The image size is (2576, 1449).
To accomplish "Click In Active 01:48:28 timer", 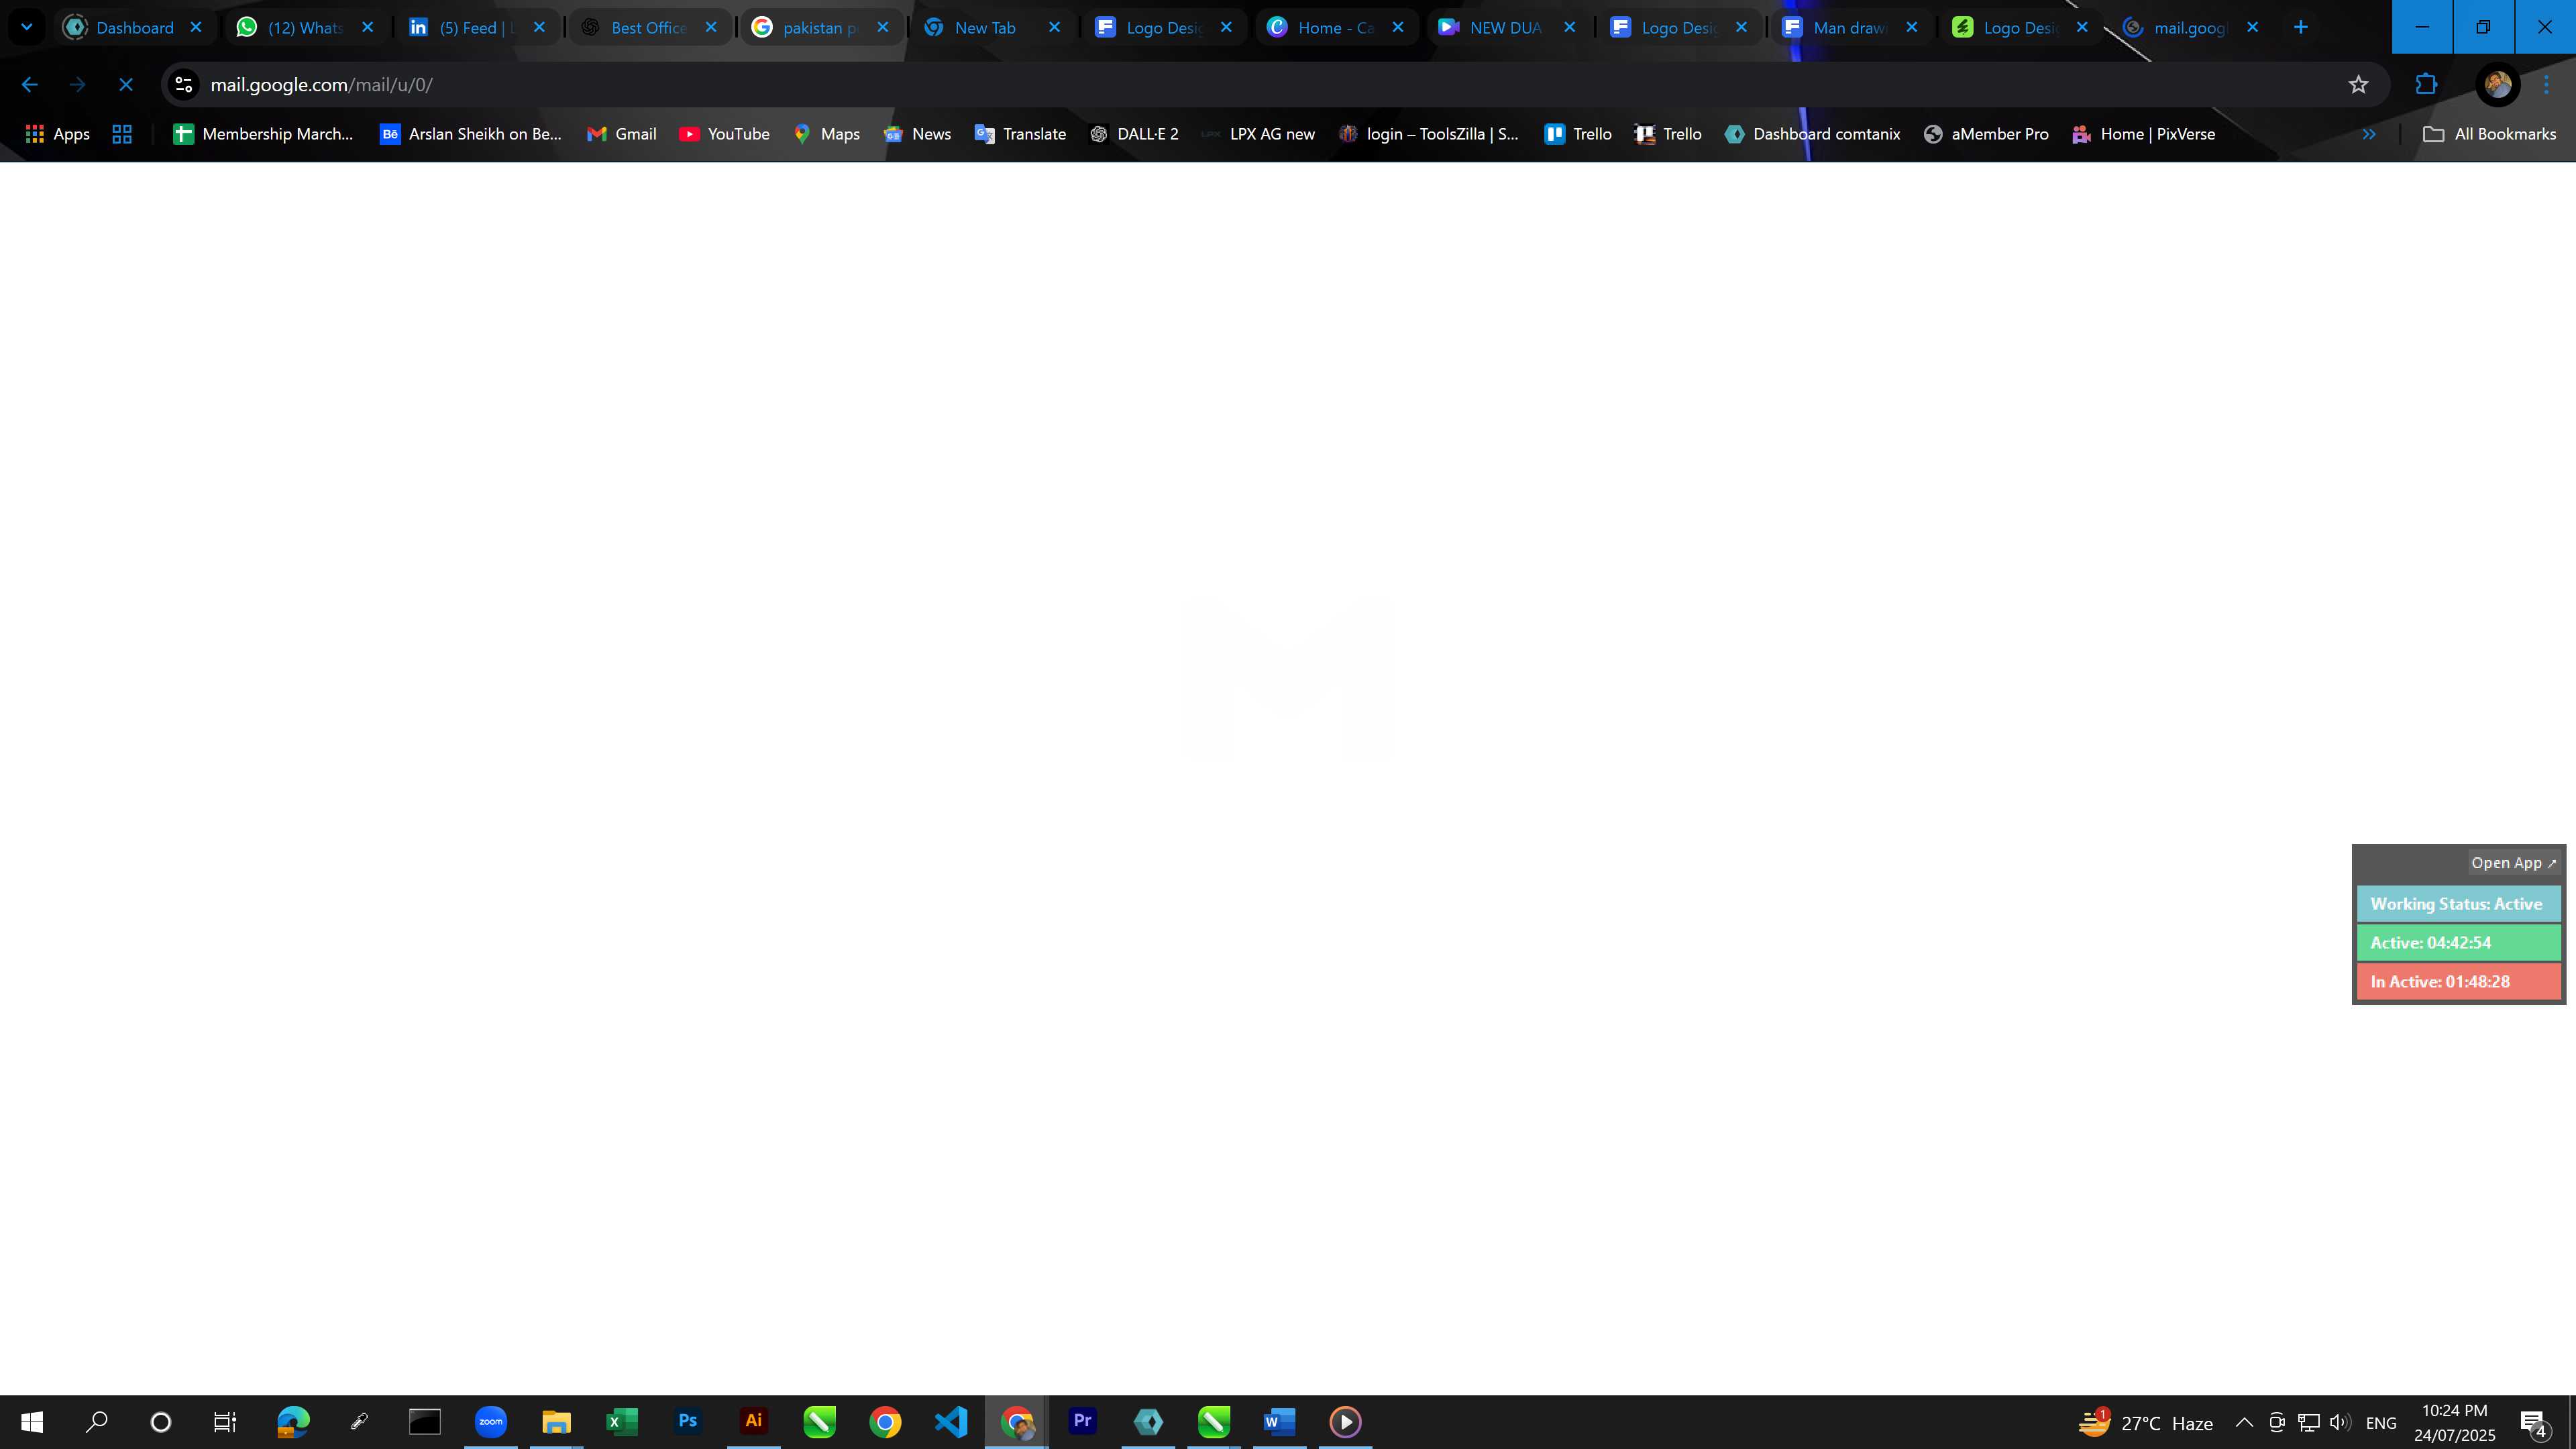I will click(x=2458, y=982).
